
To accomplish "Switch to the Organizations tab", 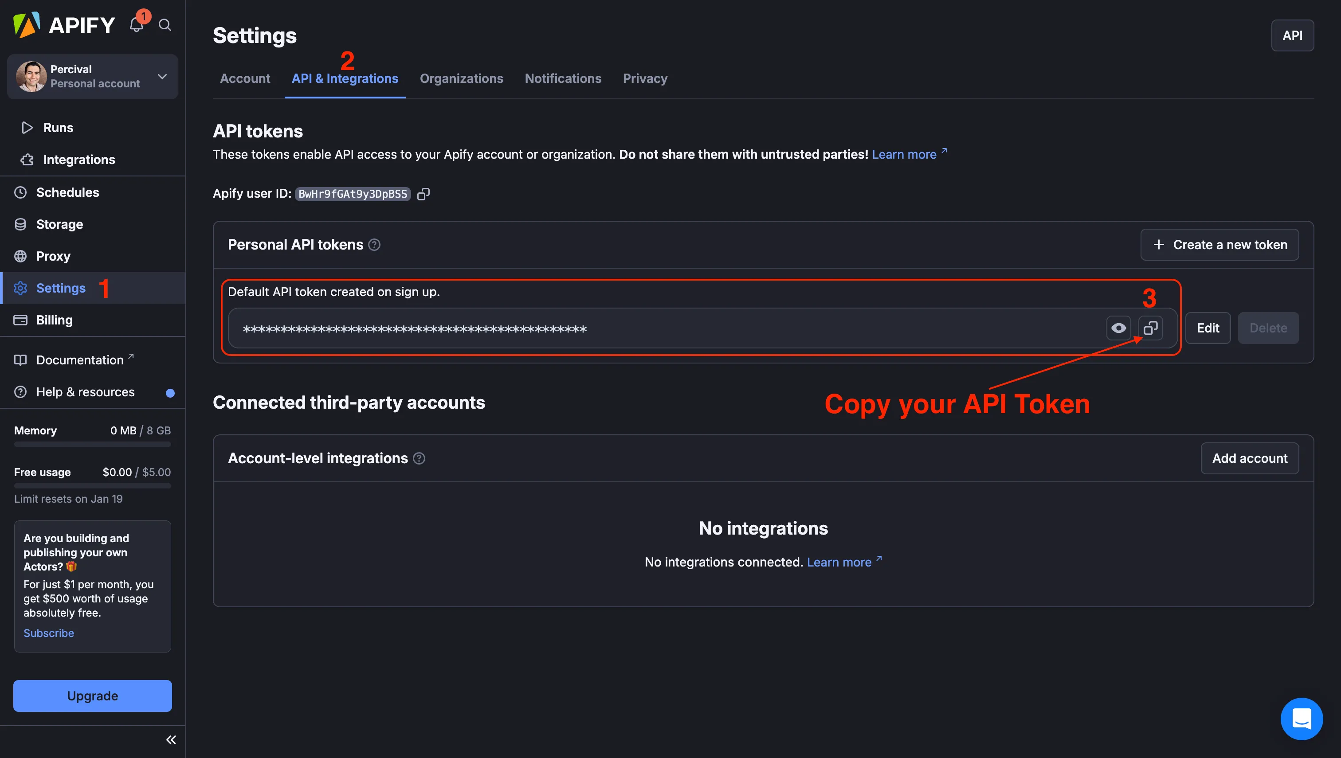I will coord(461,78).
